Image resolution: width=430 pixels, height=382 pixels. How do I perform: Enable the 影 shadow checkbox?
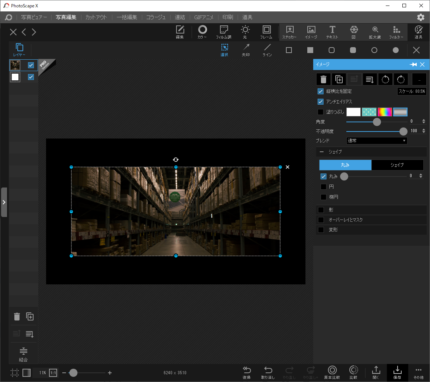(321, 210)
